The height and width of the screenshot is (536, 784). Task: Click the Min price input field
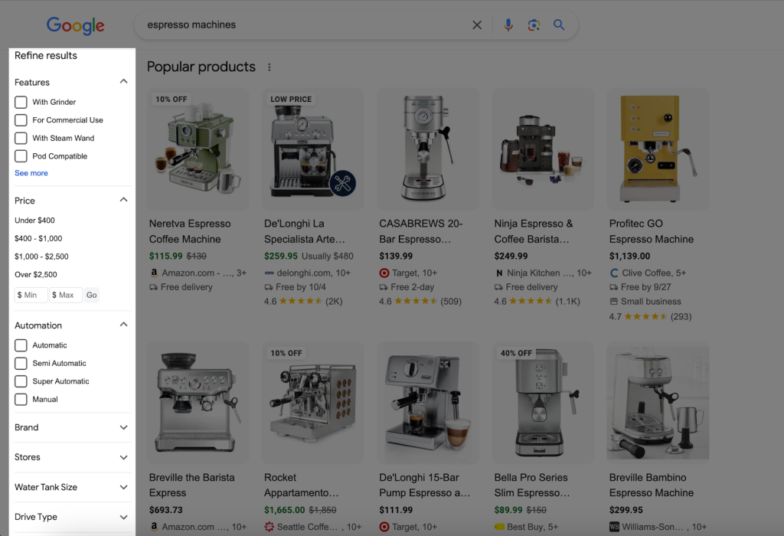[x=31, y=296]
